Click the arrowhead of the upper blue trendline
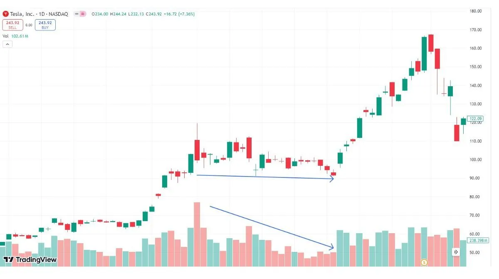Viewport: 499px width, 279px height. click(x=332, y=179)
